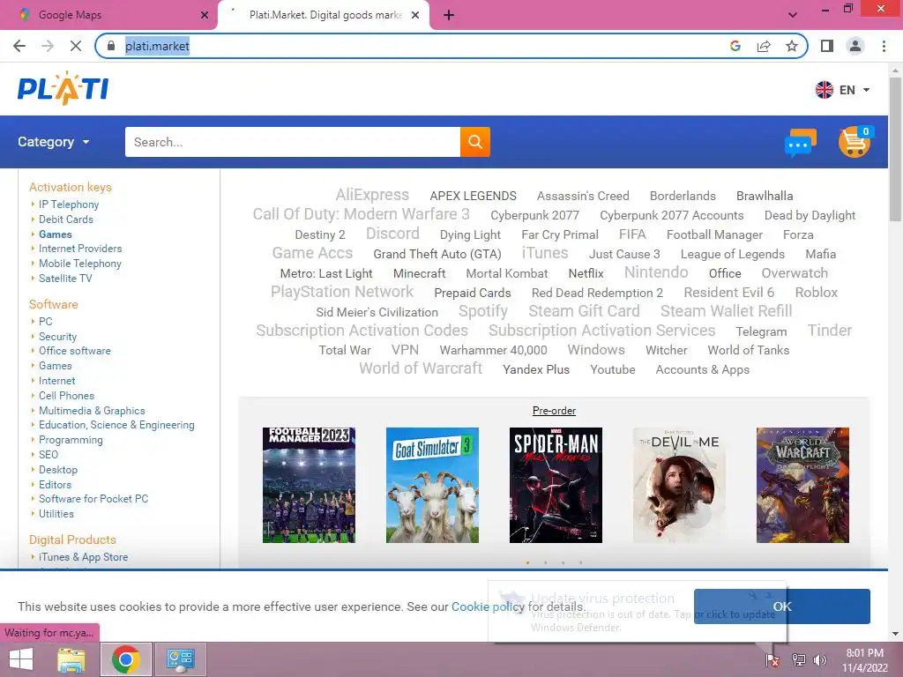The image size is (903, 677).
Task: Open iTunes & App Store category
Action: click(x=84, y=557)
